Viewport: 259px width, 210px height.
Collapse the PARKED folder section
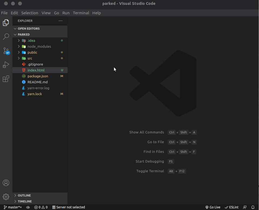[x=40, y=35]
